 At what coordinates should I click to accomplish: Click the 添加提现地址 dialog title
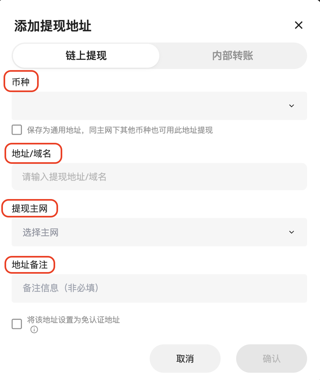53,26
